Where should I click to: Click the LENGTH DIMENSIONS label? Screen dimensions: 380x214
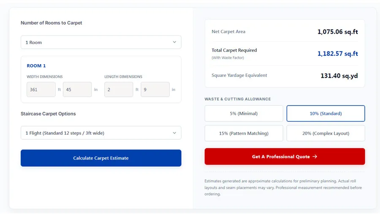pyautogui.click(x=123, y=76)
